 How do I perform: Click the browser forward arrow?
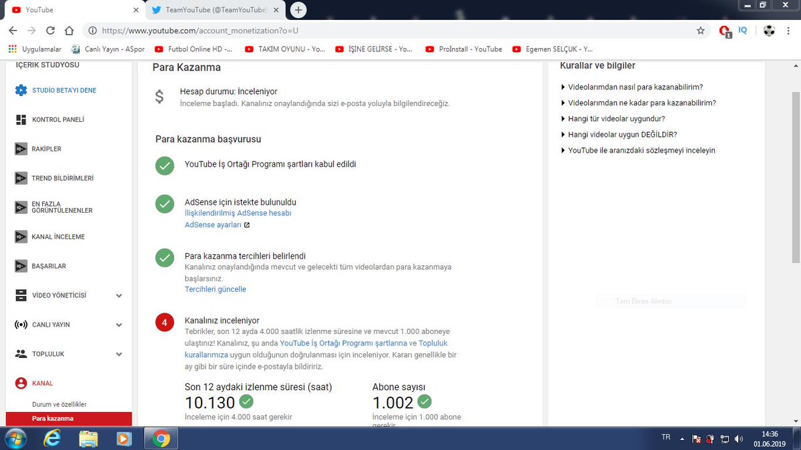[x=31, y=31]
